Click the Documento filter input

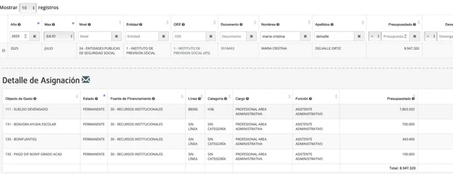click(233, 36)
